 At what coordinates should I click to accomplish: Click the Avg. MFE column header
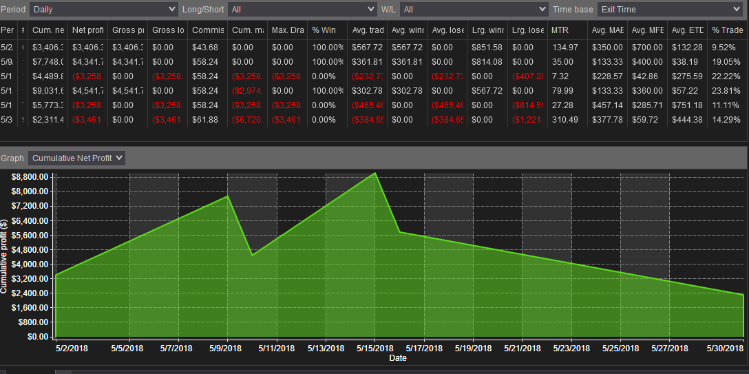[x=647, y=30]
